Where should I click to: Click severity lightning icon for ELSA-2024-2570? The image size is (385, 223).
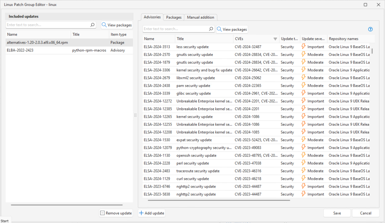click(304, 54)
